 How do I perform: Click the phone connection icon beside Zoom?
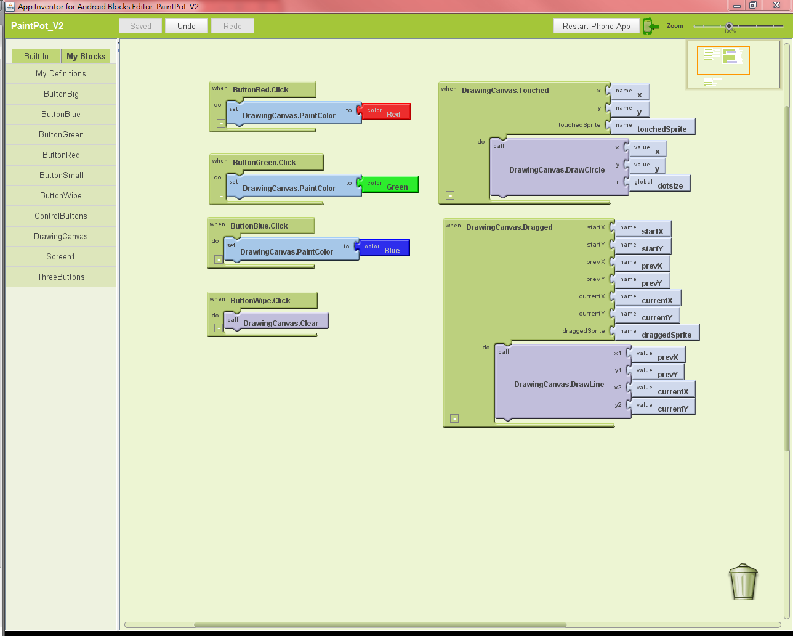pos(651,26)
